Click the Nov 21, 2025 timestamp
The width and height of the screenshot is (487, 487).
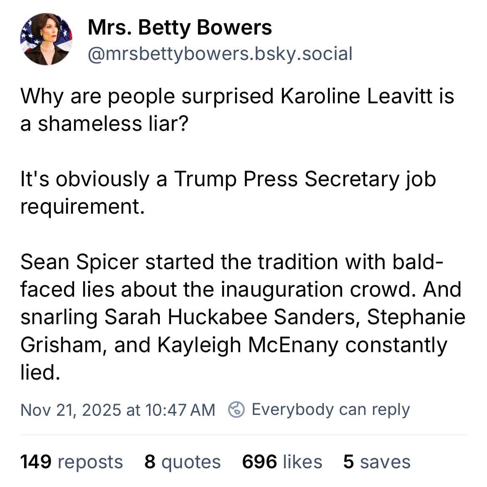pos(117,410)
